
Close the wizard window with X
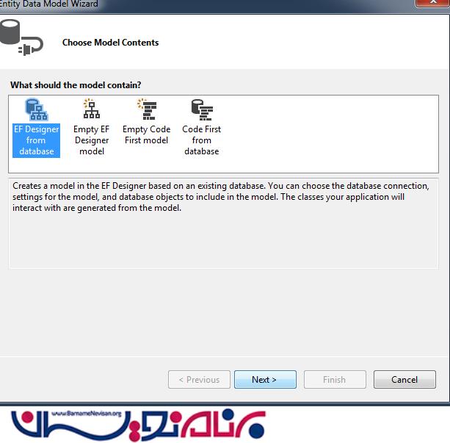tap(433, 3)
